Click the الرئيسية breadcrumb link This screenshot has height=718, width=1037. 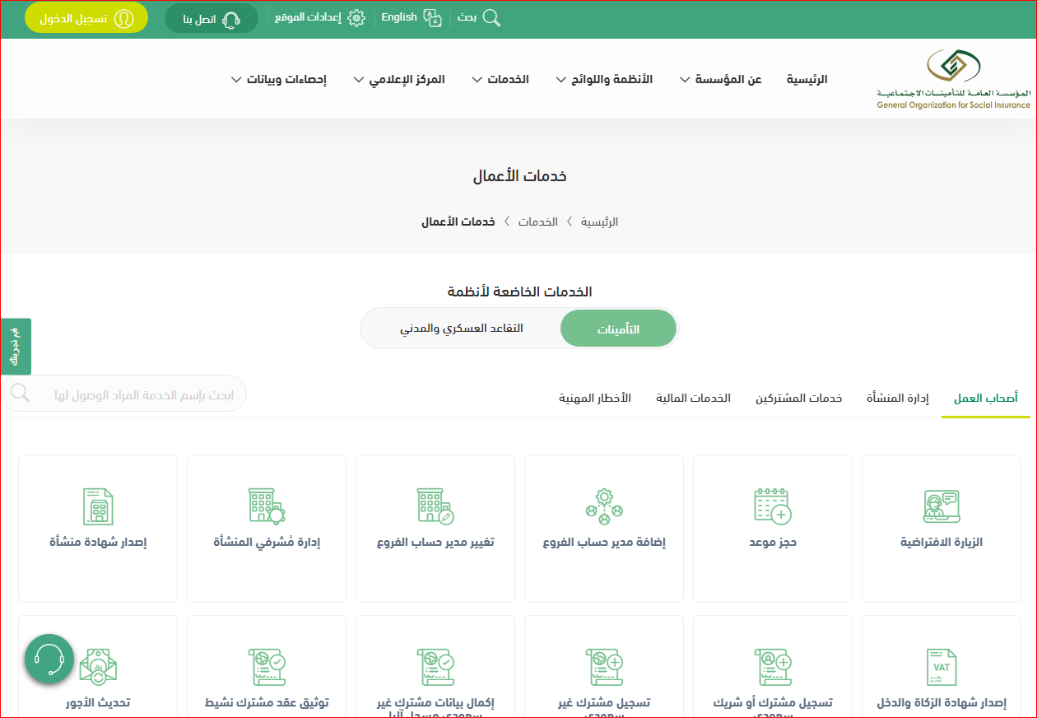599,222
